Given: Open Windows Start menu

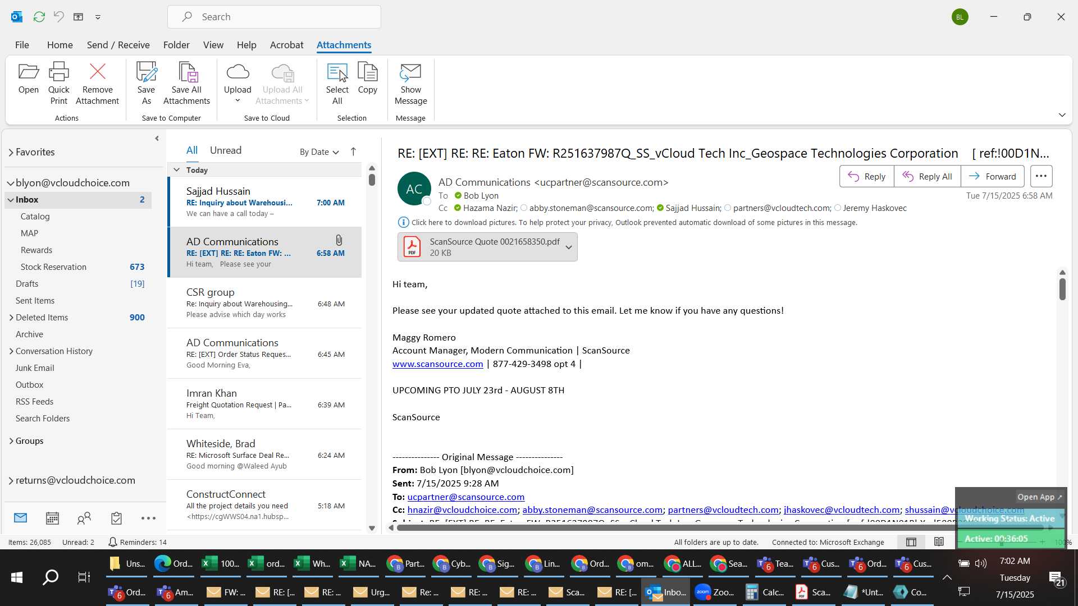Looking at the screenshot, I should pyautogui.click(x=17, y=577).
